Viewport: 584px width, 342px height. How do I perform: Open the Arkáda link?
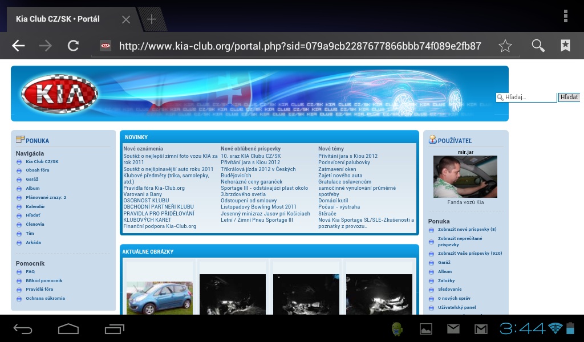pos(33,243)
